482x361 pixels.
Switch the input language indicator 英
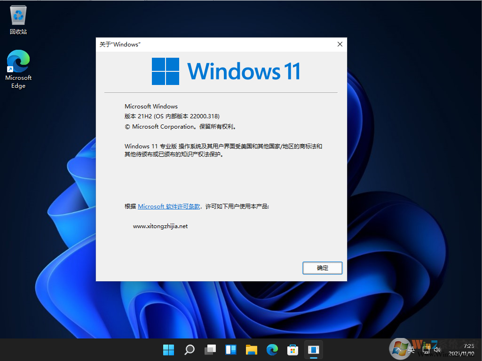(x=411, y=350)
